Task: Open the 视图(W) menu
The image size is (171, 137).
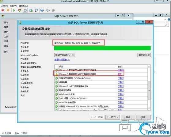Action: pyautogui.click(x=13, y=6)
